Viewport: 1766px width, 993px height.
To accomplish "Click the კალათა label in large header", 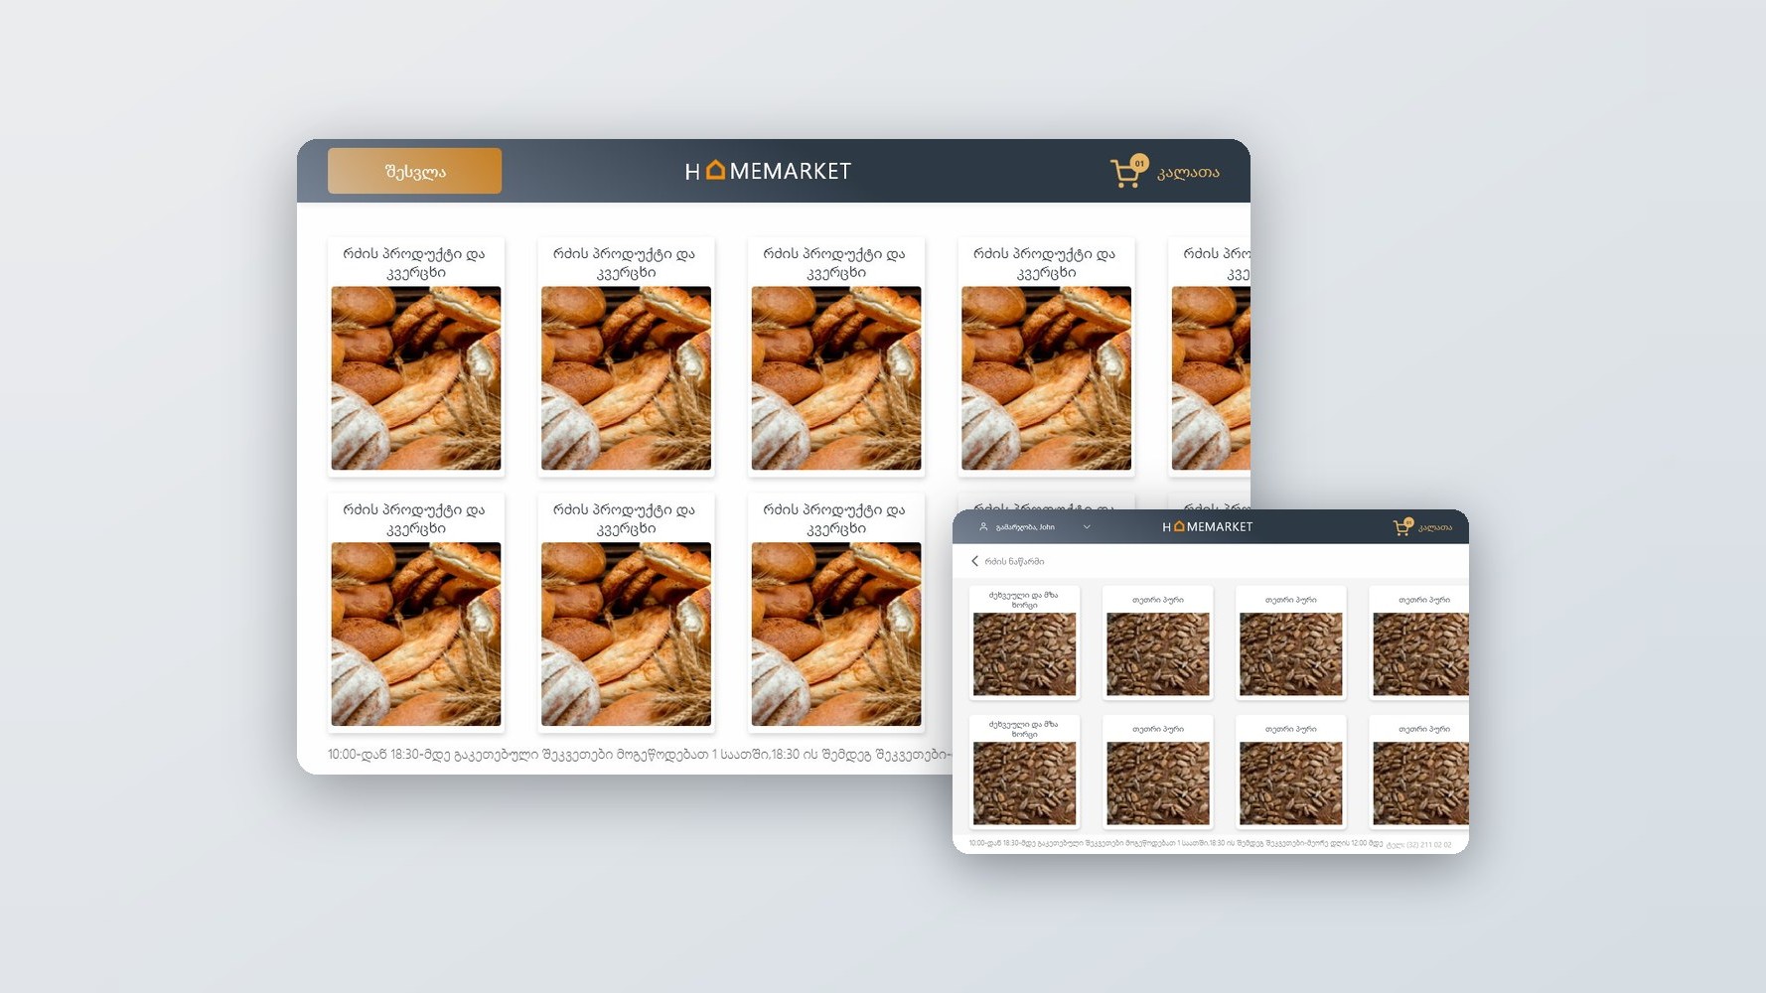I will tap(1188, 172).
